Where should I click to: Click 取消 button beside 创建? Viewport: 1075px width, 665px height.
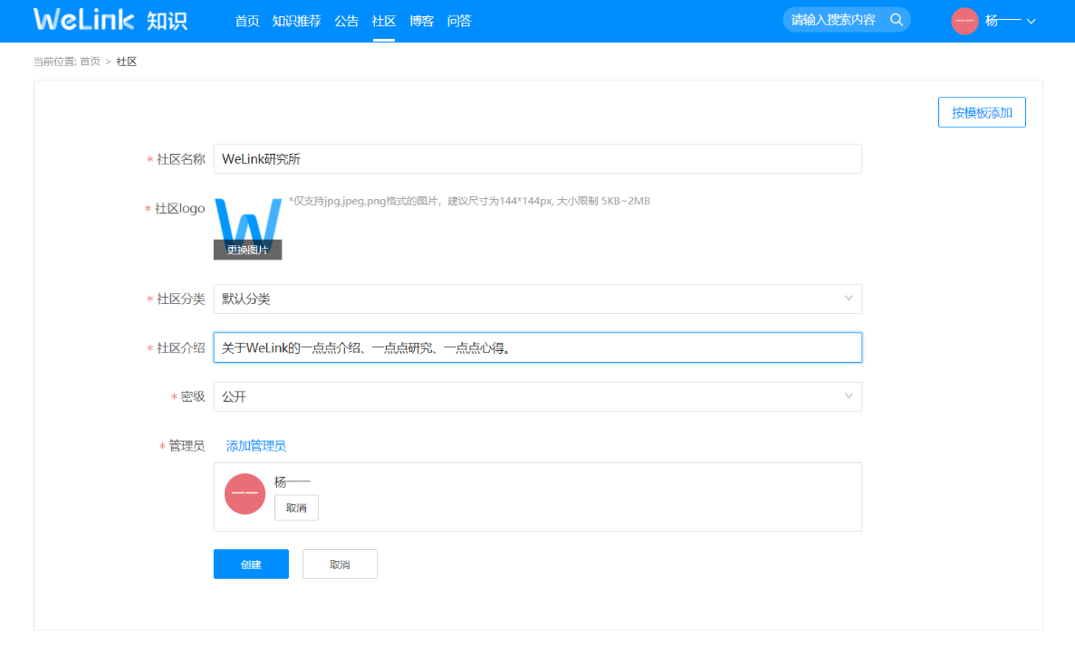pos(340,564)
